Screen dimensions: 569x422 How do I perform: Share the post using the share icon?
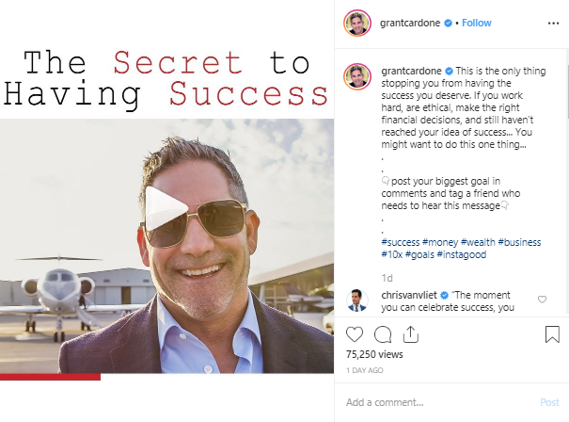click(x=411, y=334)
